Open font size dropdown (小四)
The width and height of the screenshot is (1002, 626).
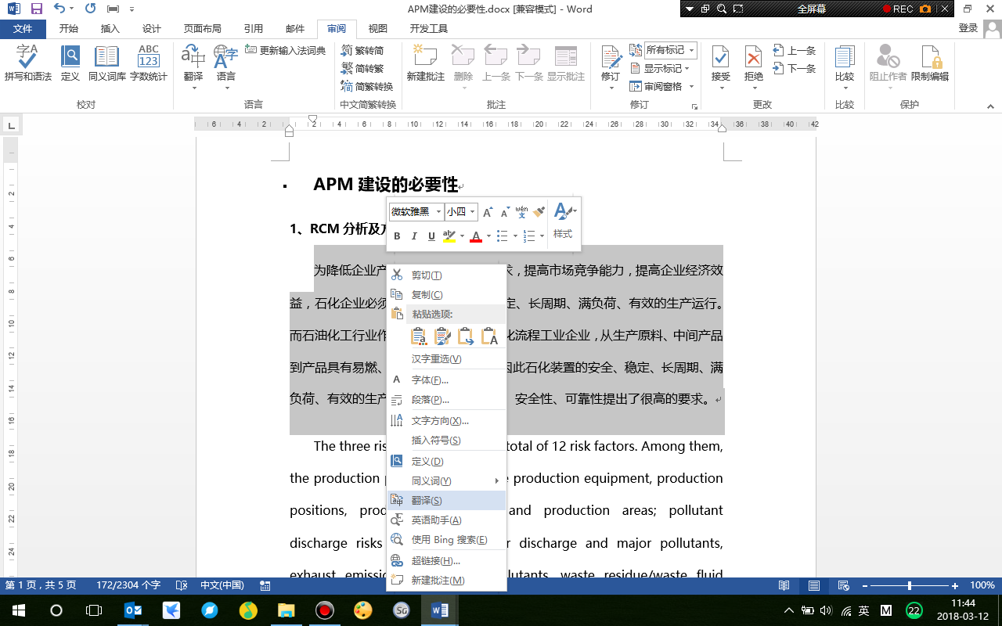tap(472, 212)
